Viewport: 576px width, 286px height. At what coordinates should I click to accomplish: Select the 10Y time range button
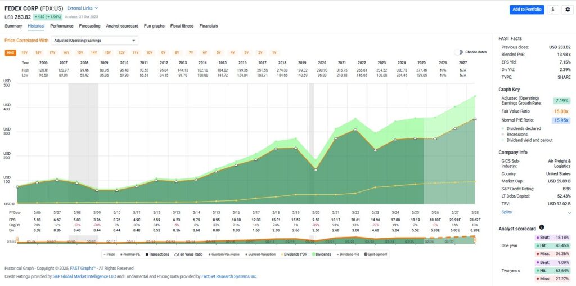(148, 52)
